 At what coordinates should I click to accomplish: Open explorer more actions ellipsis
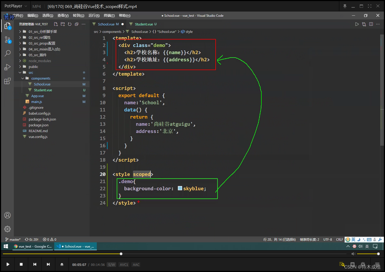click(x=83, y=24)
